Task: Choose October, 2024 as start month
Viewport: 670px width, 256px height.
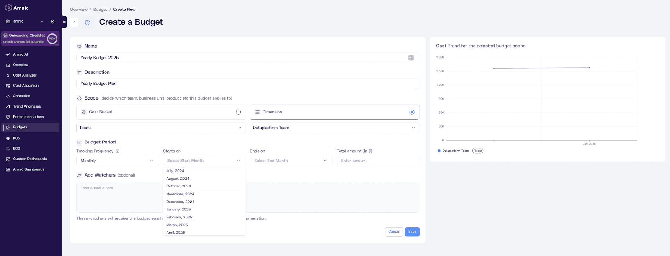Action: tap(204, 186)
